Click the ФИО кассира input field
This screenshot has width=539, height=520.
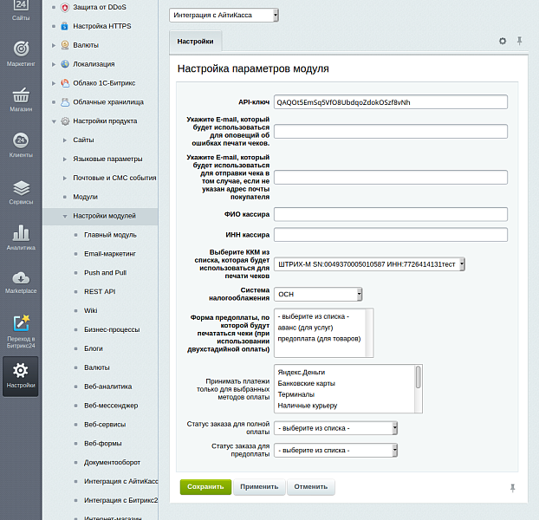(x=390, y=214)
